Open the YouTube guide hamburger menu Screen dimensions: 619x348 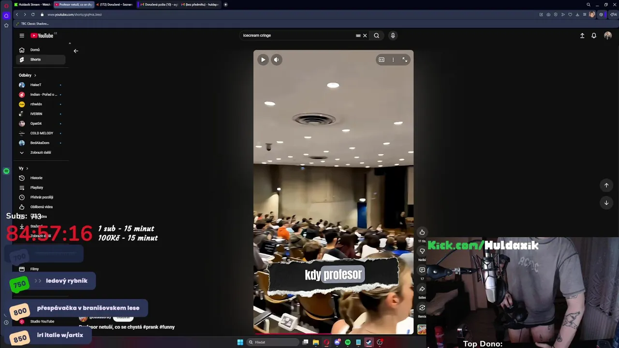tap(22, 35)
